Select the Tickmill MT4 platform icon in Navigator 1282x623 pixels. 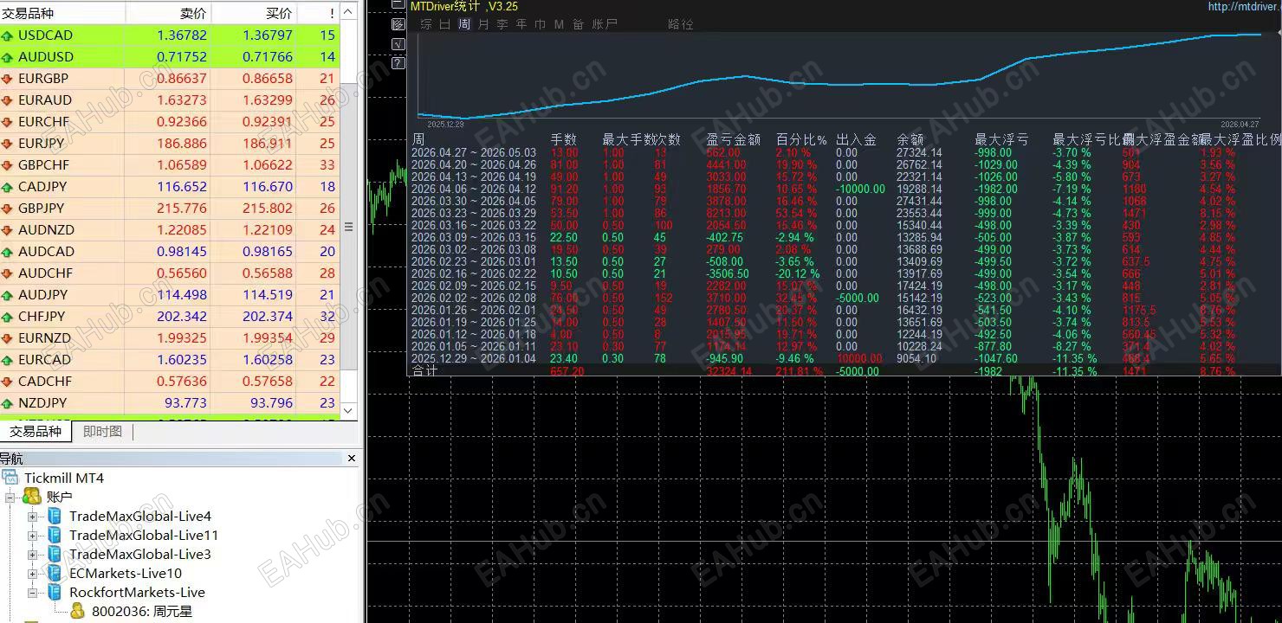[x=10, y=478]
